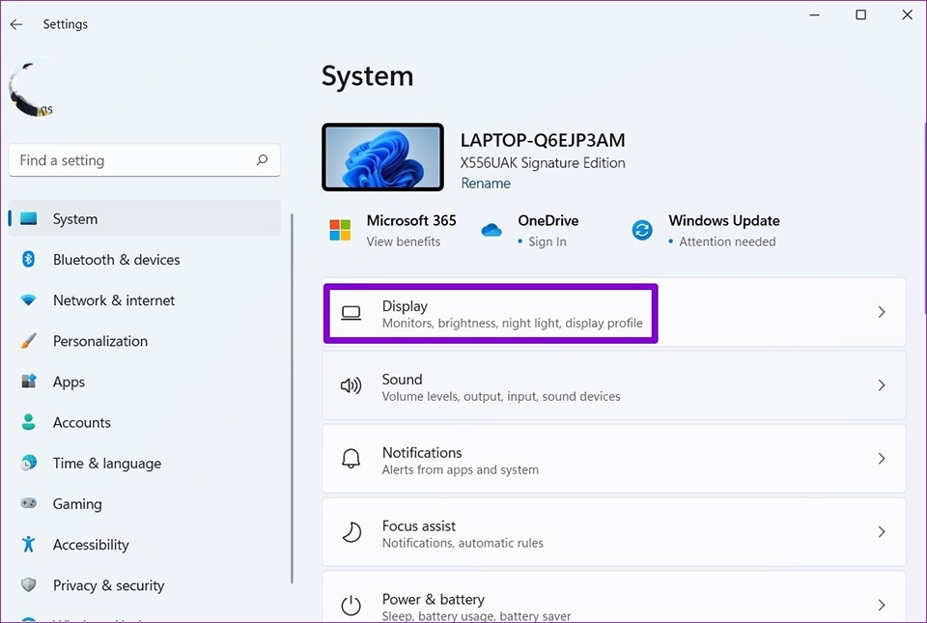Viewport: 927px width, 623px height.
Task: Click the Privacy & security shield icon
Action: pyautogui.click(x=26, y=584)
